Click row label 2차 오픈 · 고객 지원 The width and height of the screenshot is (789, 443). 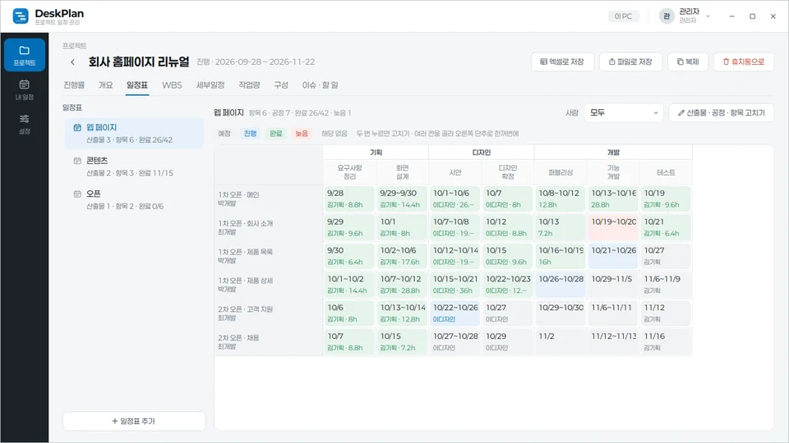point(269,313)
